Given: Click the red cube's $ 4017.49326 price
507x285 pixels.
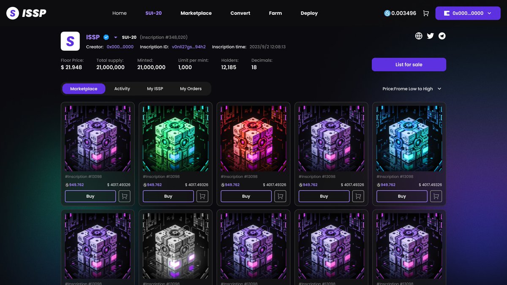Looking at the screenshot, I should point(275,185).
